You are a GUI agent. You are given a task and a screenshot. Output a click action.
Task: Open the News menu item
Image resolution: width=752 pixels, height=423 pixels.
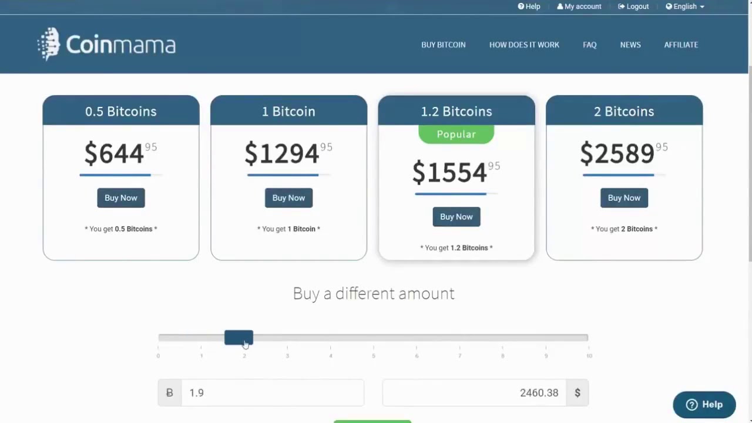click(630, 45)
